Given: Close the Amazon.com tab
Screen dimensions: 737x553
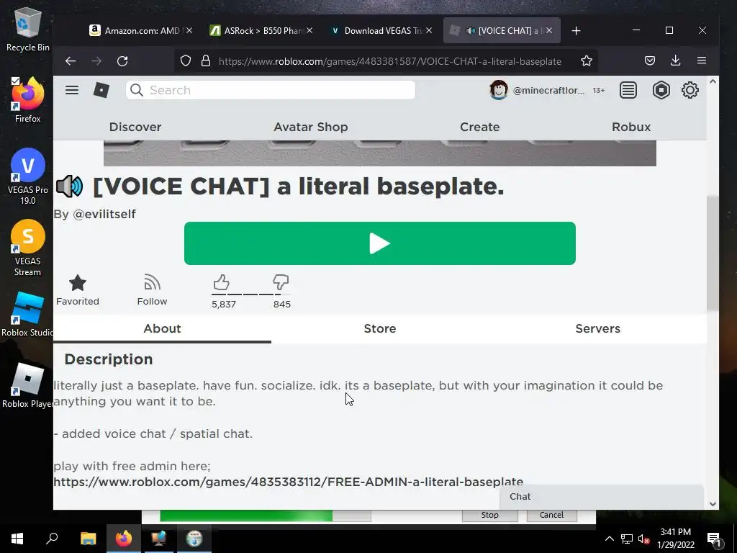Looking at the screenshot, I should (x=189, y=30).
